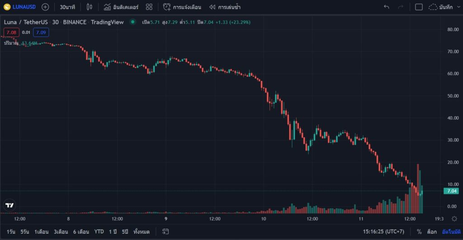Expand the บันทึก save dropdown arrow

tap(458, 7)
